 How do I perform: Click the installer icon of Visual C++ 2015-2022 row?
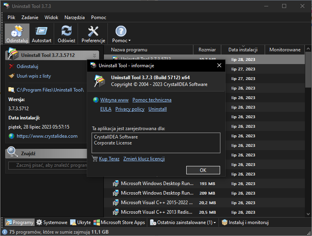point(115,203)
